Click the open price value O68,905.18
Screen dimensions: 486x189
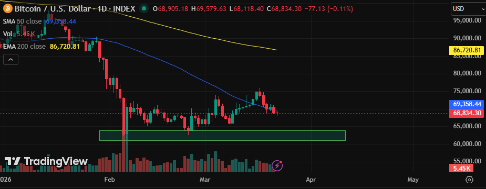click(x=171, y=9)
